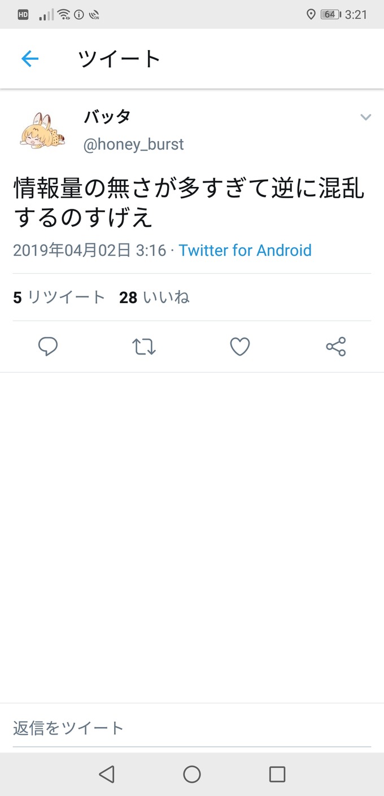Open sharing options via the share icon

[336, 346]
